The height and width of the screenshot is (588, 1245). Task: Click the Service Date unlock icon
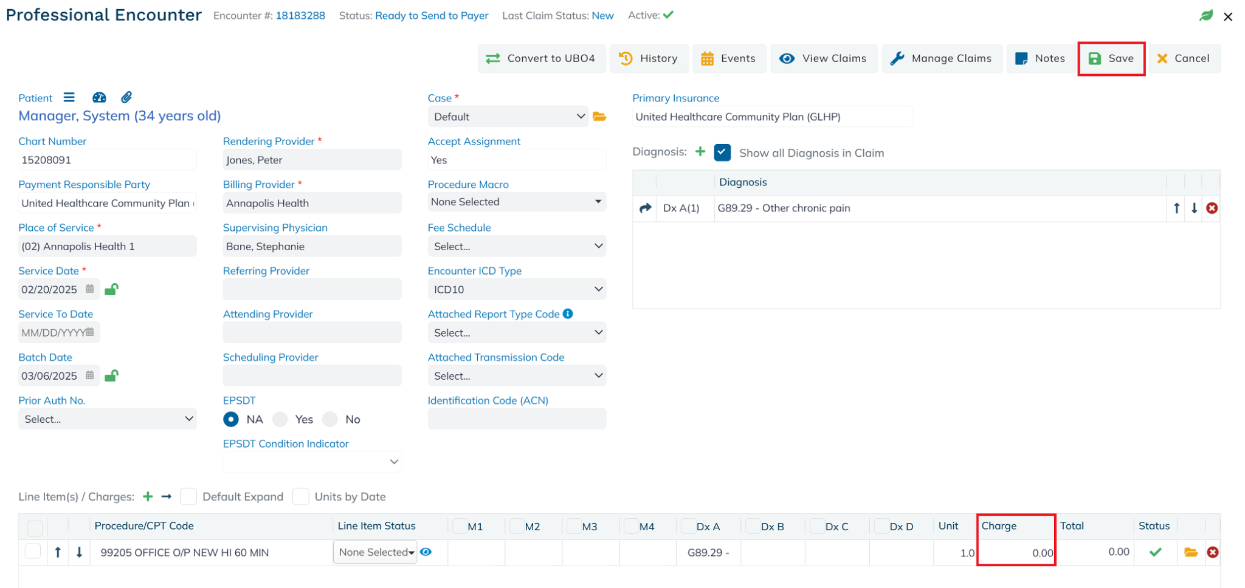pos(111,290)
